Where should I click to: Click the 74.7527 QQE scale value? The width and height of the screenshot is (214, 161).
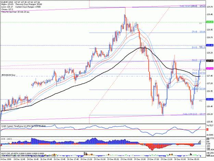click(210, 125)
